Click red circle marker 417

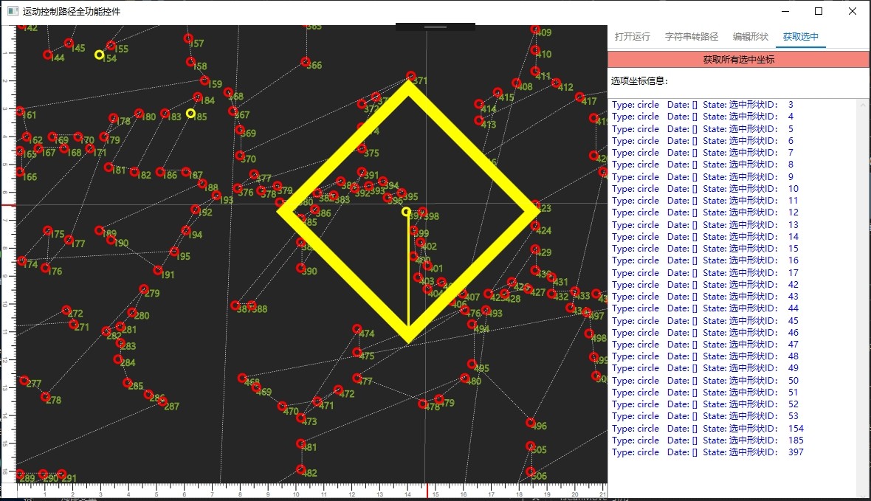(579, 97)
